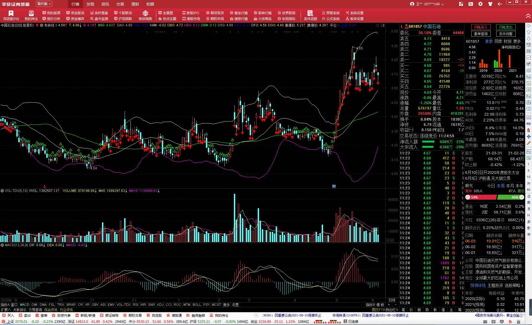Open 预警系统 alert system
The width and height of the screenshot is (532, 325).
click(x=331, y=13)
